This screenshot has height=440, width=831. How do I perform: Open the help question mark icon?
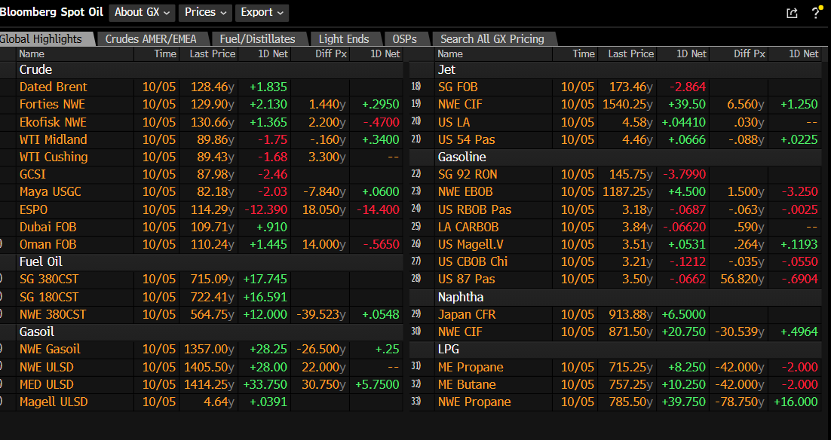tap(816, 13)
